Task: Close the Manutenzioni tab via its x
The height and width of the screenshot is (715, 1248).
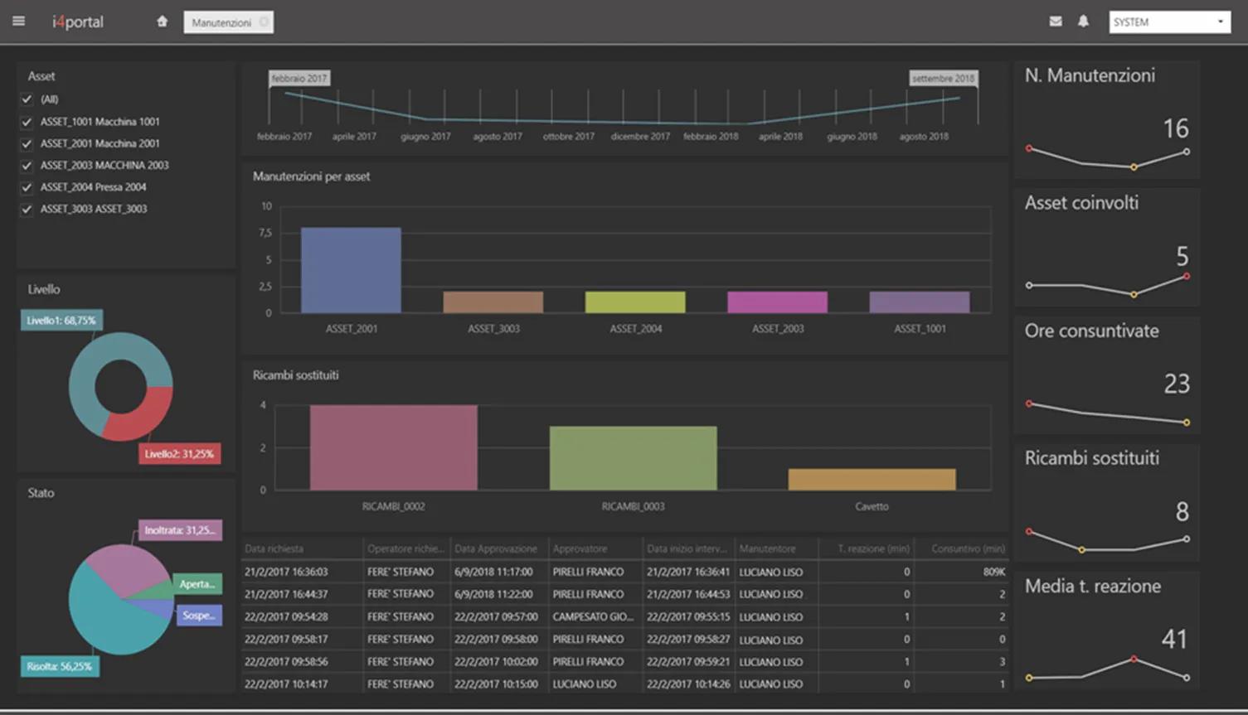Action: click(x=264, y=22)
